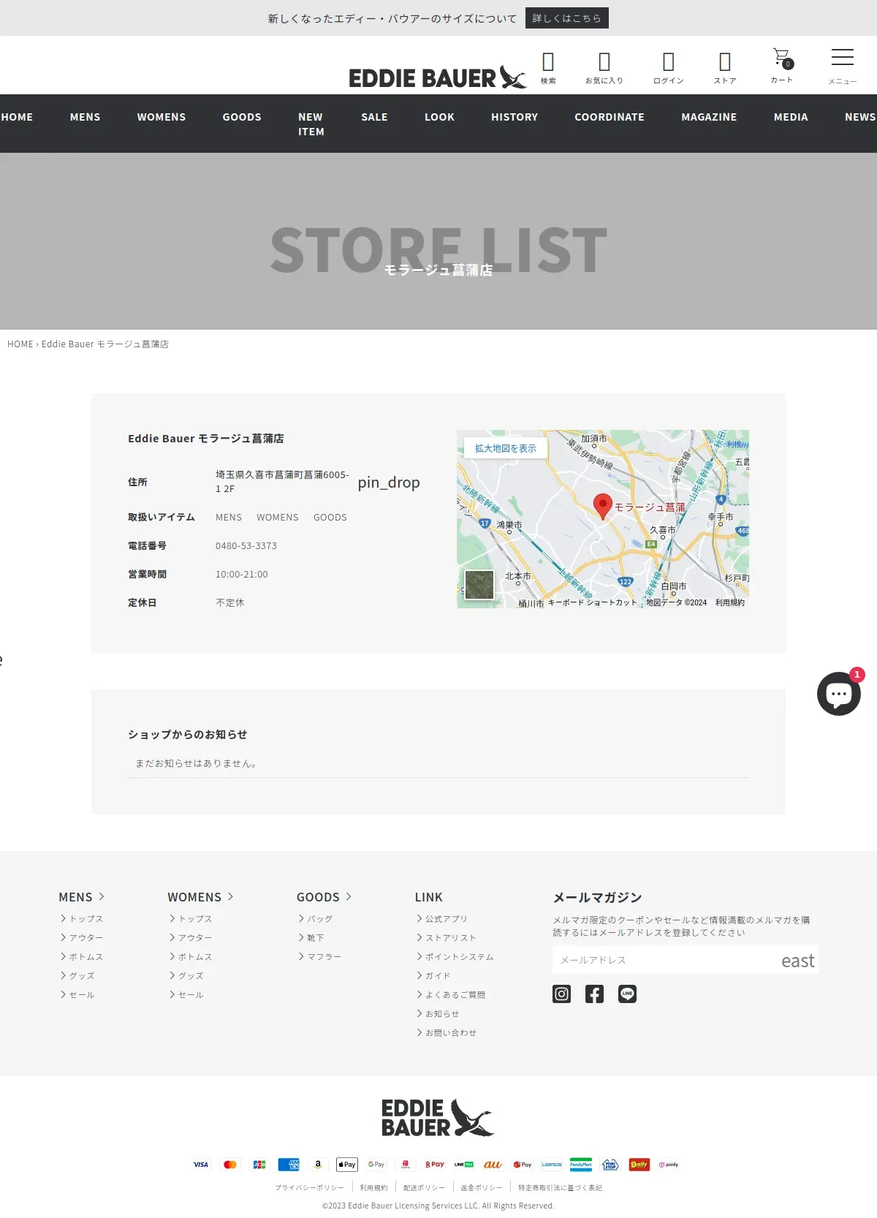Focus the メールアドレス email field
The height and width of the screenshot is (1218, 877).
click(665, 961)
